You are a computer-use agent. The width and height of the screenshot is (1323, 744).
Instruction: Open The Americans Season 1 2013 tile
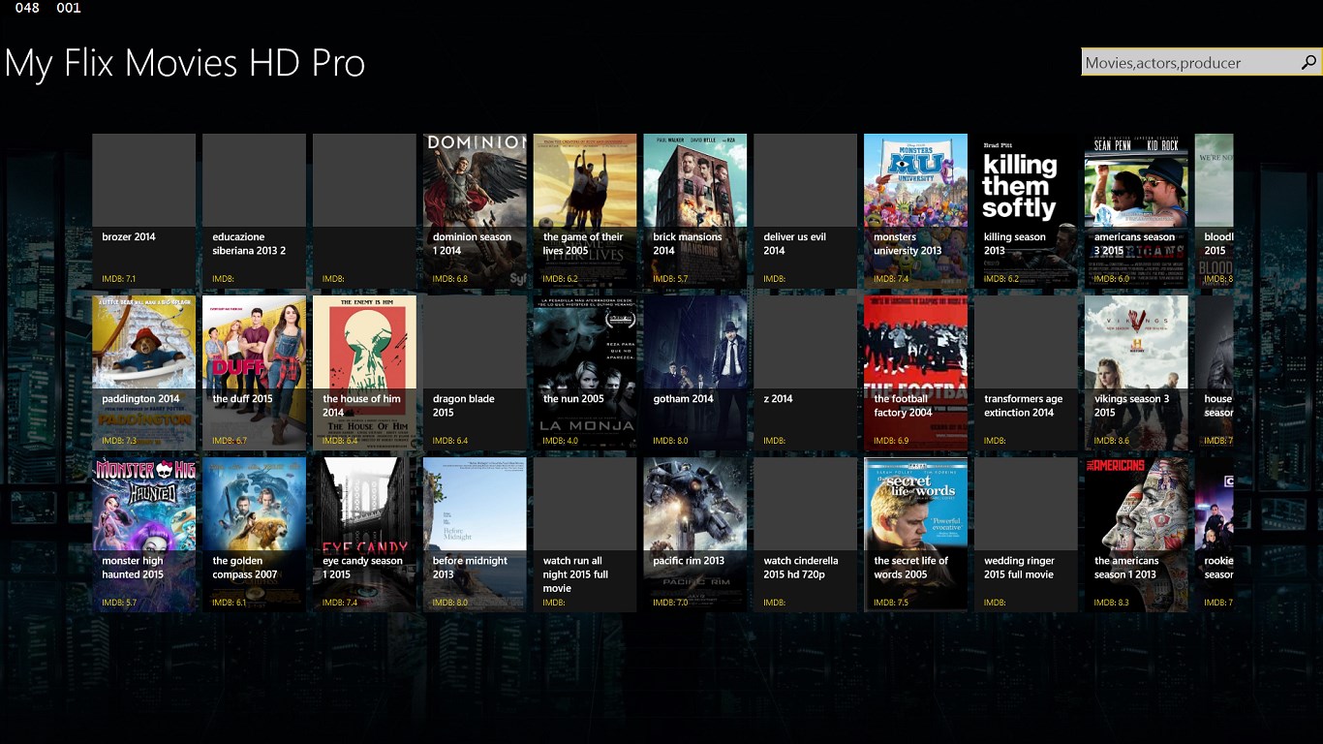(1136, 534)
